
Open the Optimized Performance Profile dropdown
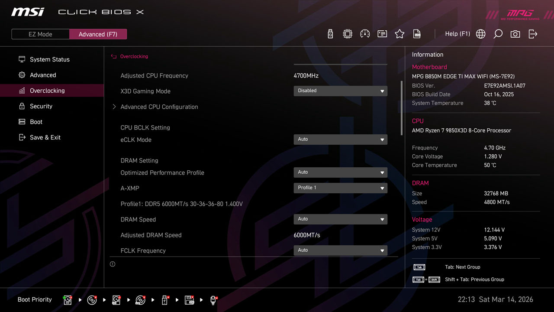click(340, 172)
